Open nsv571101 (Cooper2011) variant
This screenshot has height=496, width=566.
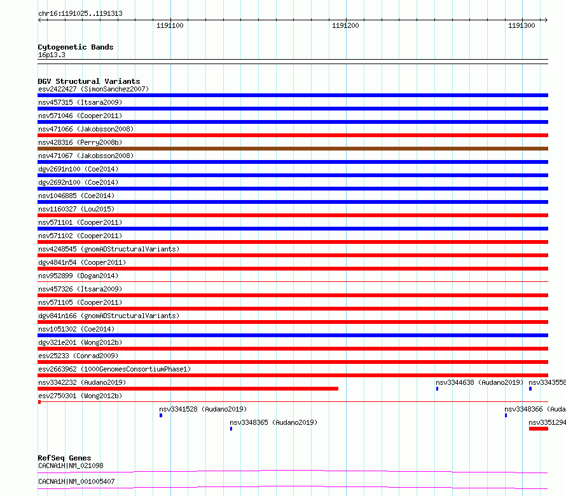tap(80, 222)
